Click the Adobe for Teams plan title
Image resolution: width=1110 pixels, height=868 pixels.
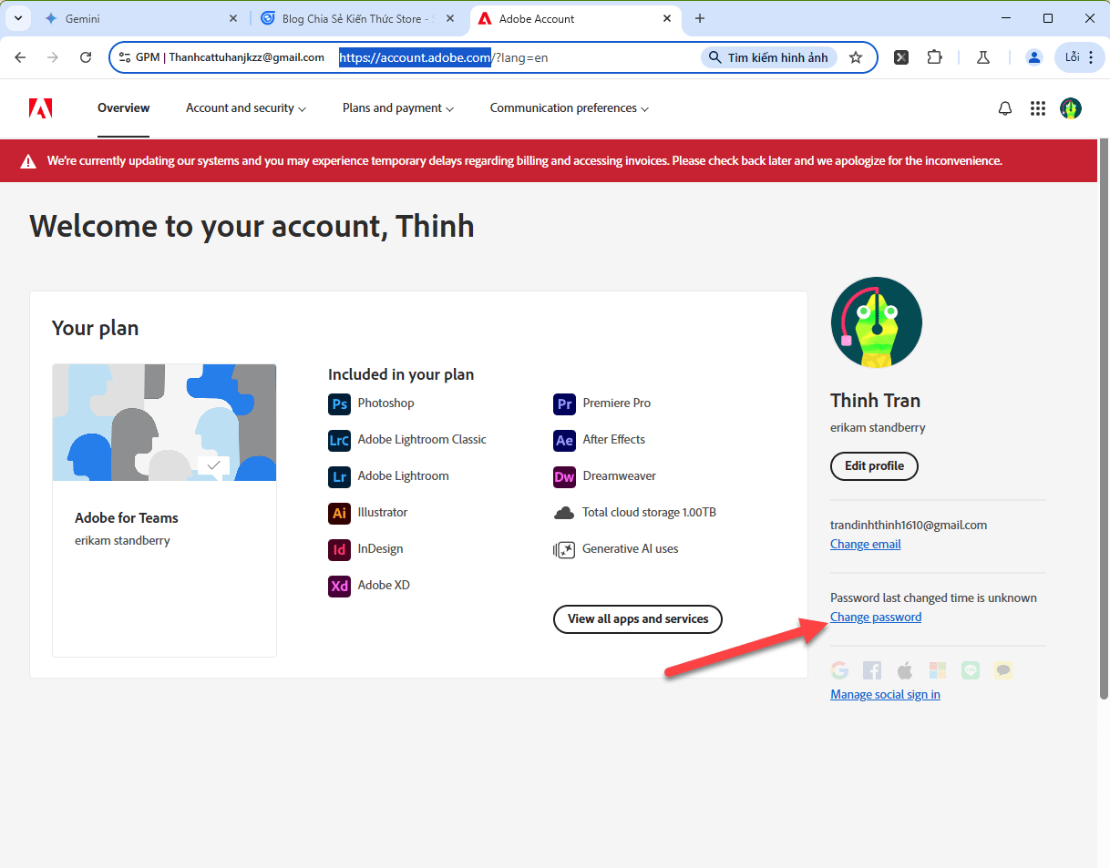coord(127,518)
